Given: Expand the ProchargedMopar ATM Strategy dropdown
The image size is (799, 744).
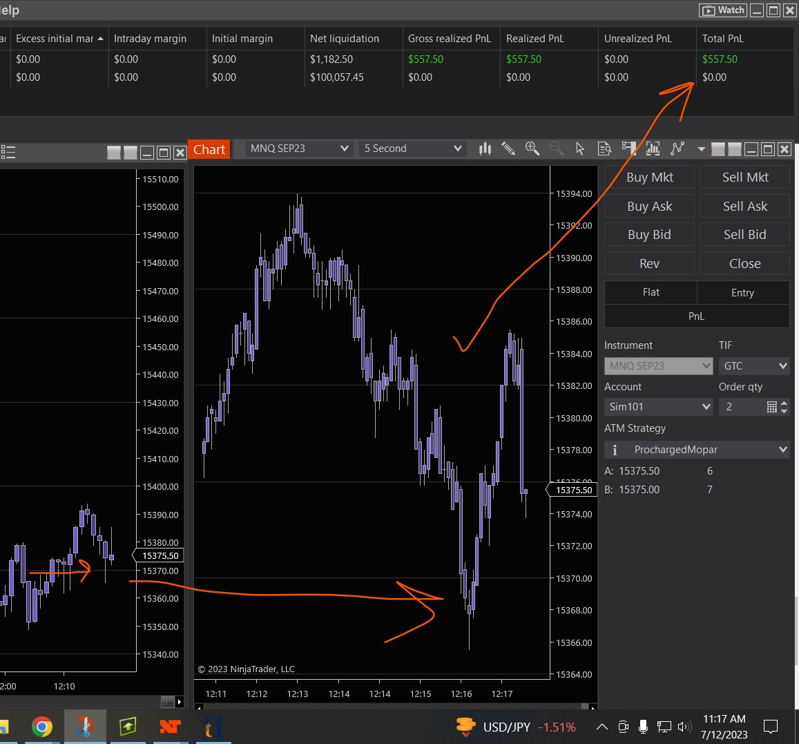Looking at the screenshot, I should click(697, 450).
